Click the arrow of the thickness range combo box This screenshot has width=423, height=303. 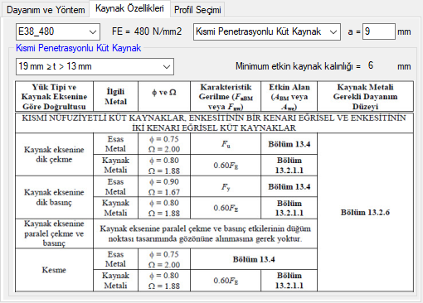tap(167, 67)
